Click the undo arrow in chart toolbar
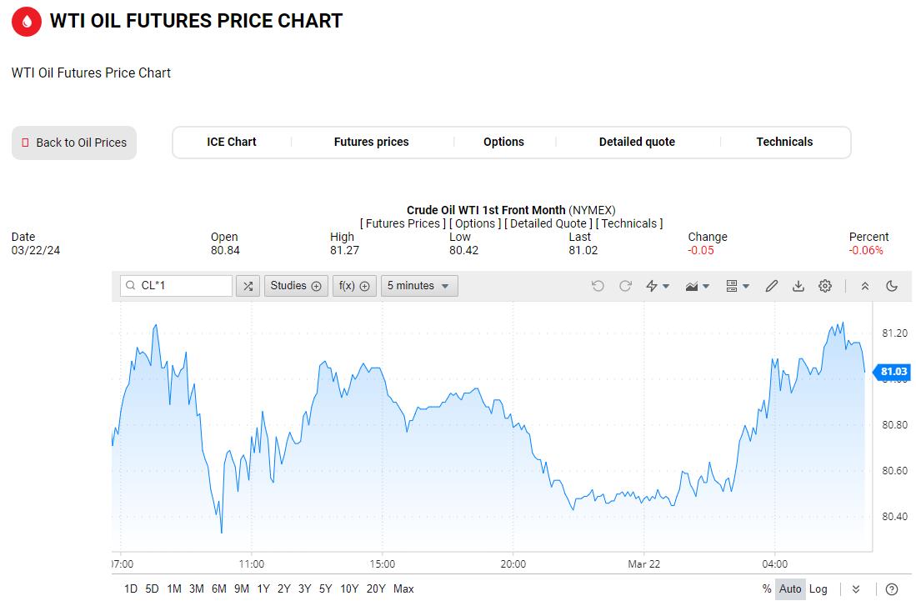 [597, 286]
